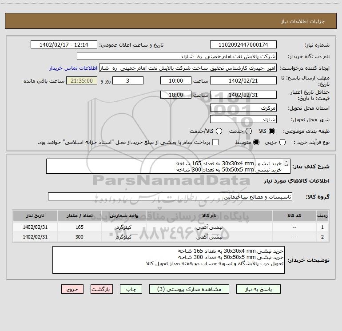
Task: Click the نام کالا column header
Action: click(209, 216)
